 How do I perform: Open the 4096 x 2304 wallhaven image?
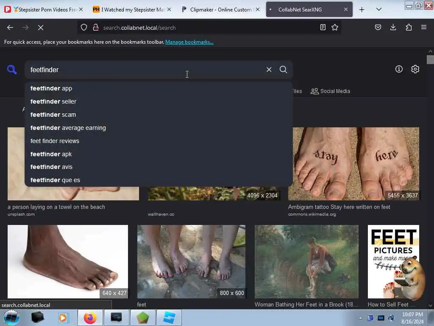coord(213,194)
